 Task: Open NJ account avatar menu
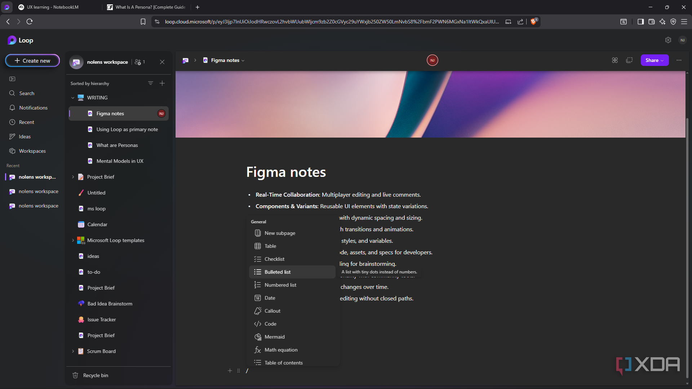pyautogui.click(x=682, y=40)
